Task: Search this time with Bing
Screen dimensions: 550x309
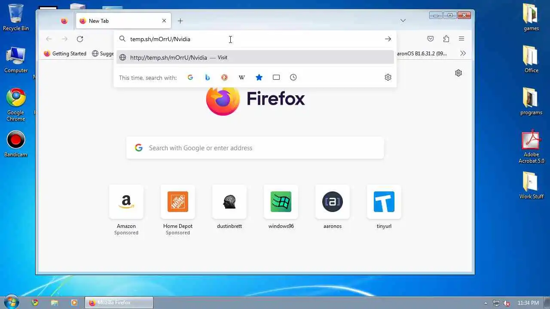Action: click(208, 77)
